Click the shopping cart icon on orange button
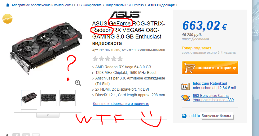Image resolution: width=259 pixels, height=136 pixels. 190,67
